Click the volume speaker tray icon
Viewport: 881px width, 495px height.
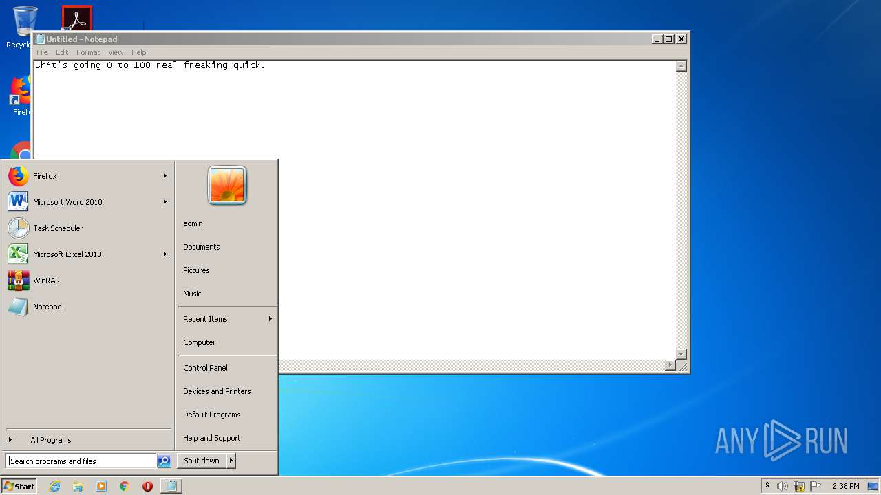coord(783,486)
